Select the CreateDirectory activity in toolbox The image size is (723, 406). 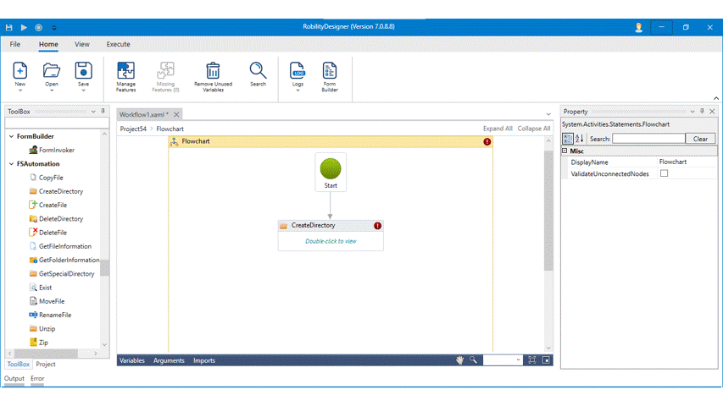coord(60,192)
